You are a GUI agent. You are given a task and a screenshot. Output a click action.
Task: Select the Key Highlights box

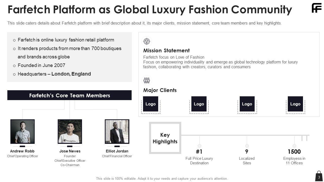point(165,138)
